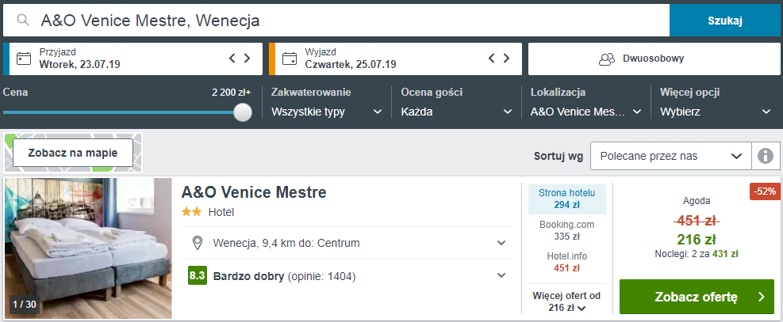The height and width of the screenshot is (322, 783).
Task: Expand Więcej ofert od 216 zł
Action: pos(566,301)
